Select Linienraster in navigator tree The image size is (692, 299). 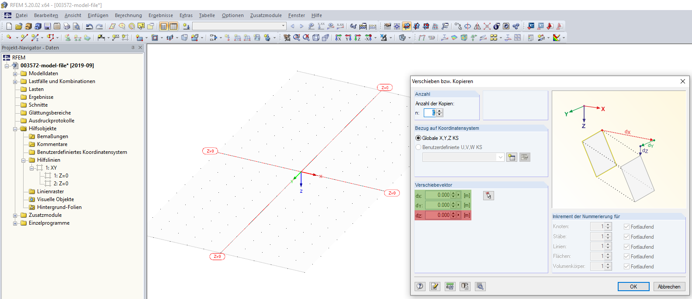click(x=50, y=191)
